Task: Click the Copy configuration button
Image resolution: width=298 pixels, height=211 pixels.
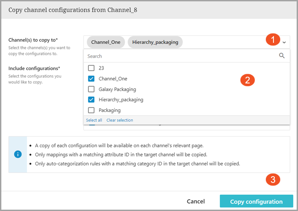Action: 256,202
